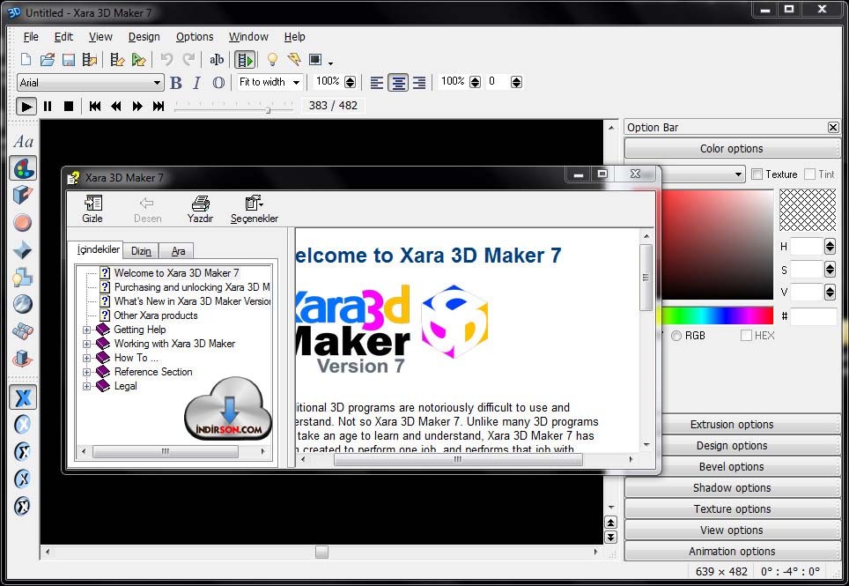The width and height of the screenshot is (849, 586).
Task: Open the File menu
Action: click(31, 37)
